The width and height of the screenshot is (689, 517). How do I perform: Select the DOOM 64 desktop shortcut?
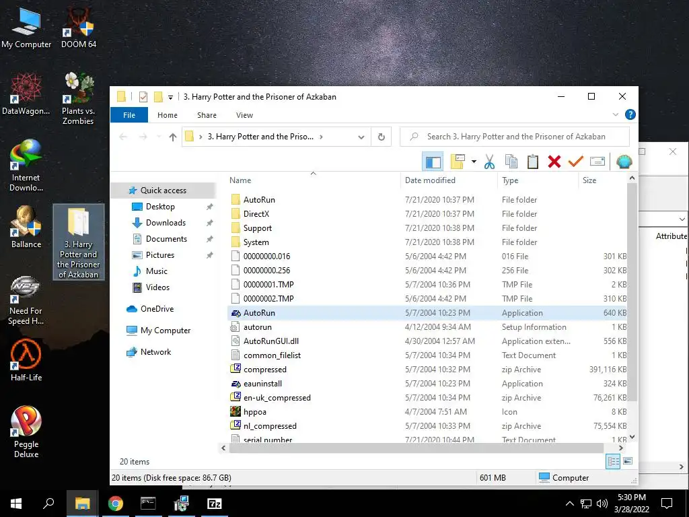(79, 27)
